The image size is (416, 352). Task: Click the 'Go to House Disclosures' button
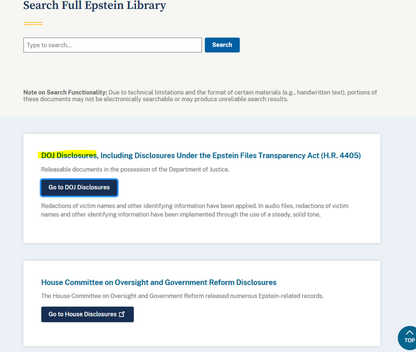pyautogui.click(x=87, y=314)
